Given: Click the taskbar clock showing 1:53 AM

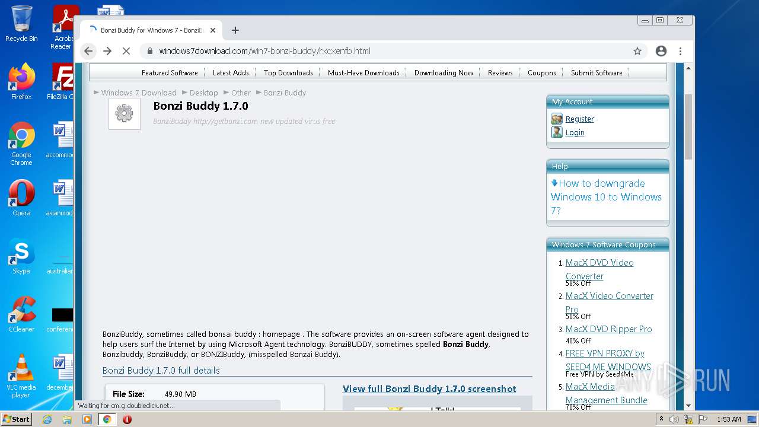Looking at the screenshot, I should (x=729, y=419).
